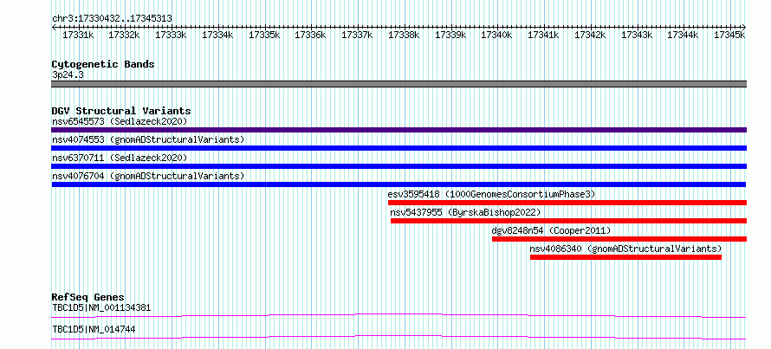Click the 17334k ruler mark

coord(217,35)
